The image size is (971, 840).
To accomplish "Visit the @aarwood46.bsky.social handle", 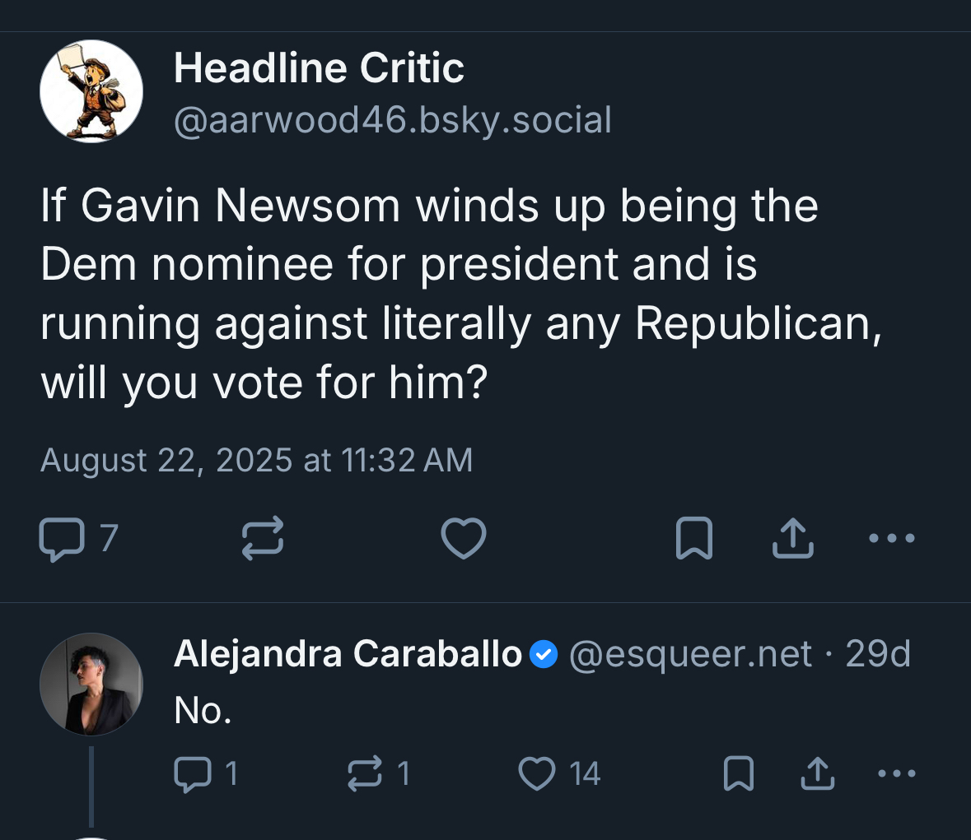I will [x=393, y=120].
